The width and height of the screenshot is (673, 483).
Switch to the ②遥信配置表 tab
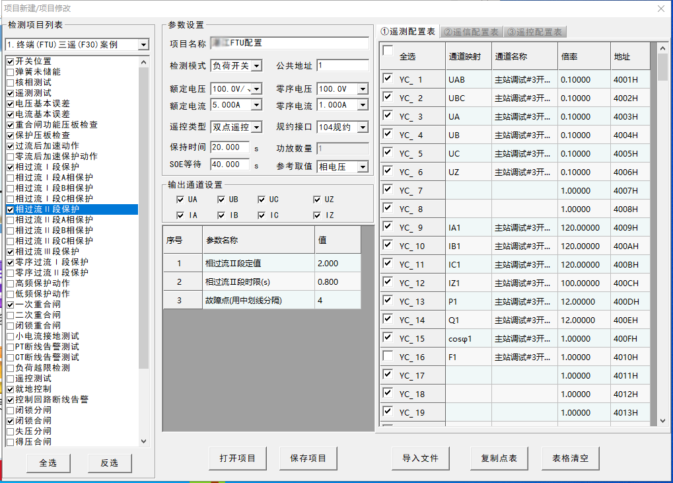tap(471, 32)
